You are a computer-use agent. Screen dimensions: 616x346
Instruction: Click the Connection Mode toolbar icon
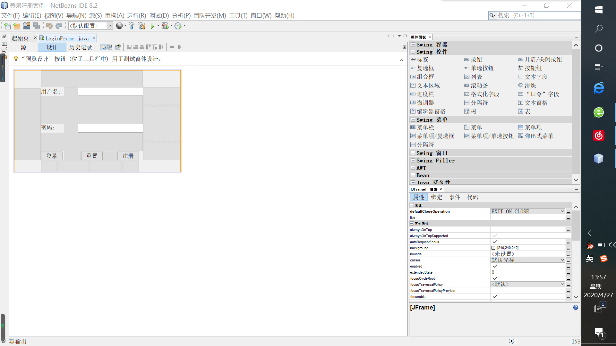109,47
